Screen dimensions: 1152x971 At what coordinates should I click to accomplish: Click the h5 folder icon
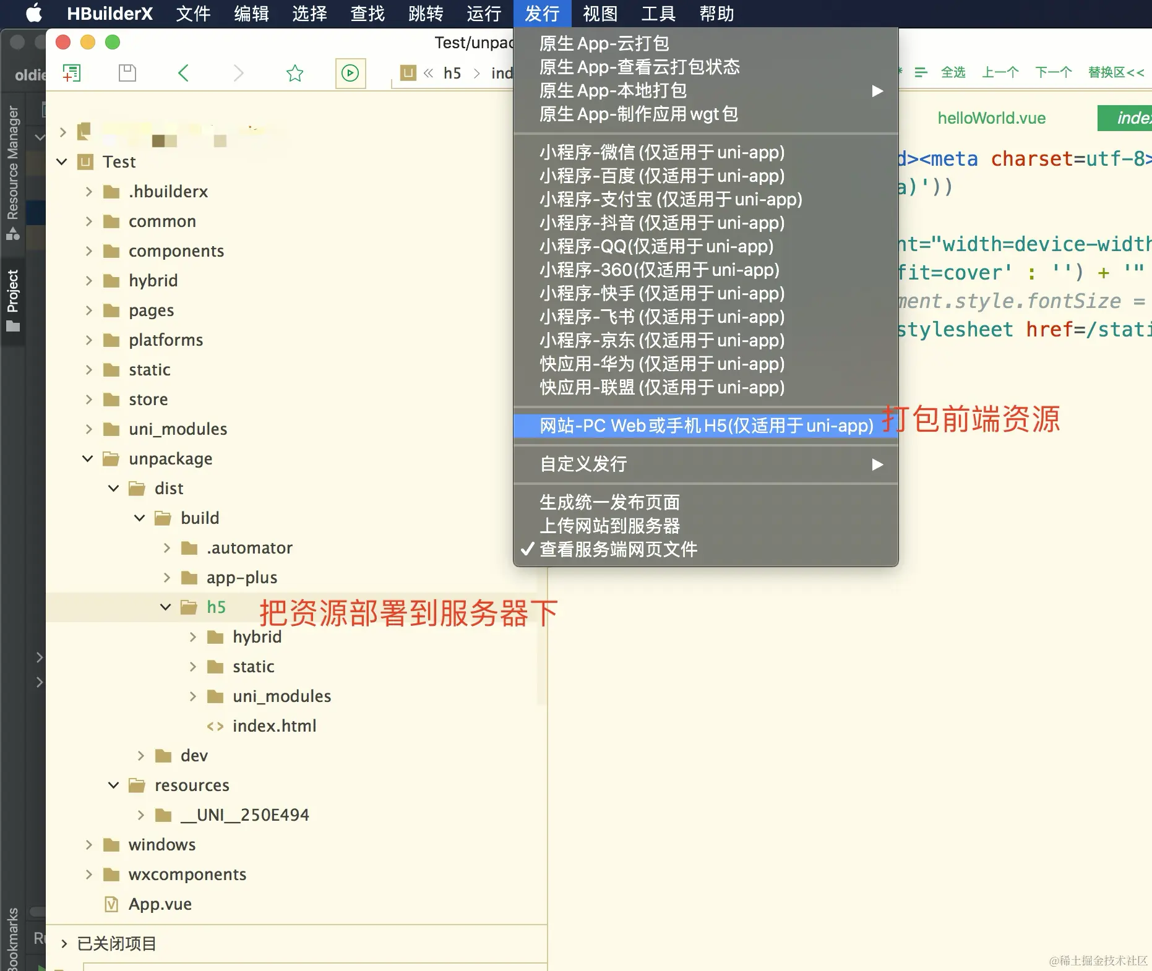[189, 607]
